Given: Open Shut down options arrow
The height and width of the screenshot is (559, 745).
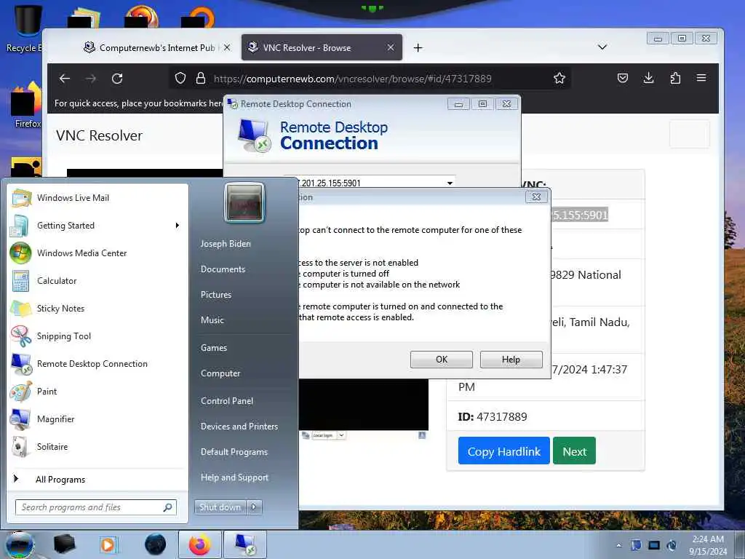Looking at the screenshot, I should (x=254, y=507).
